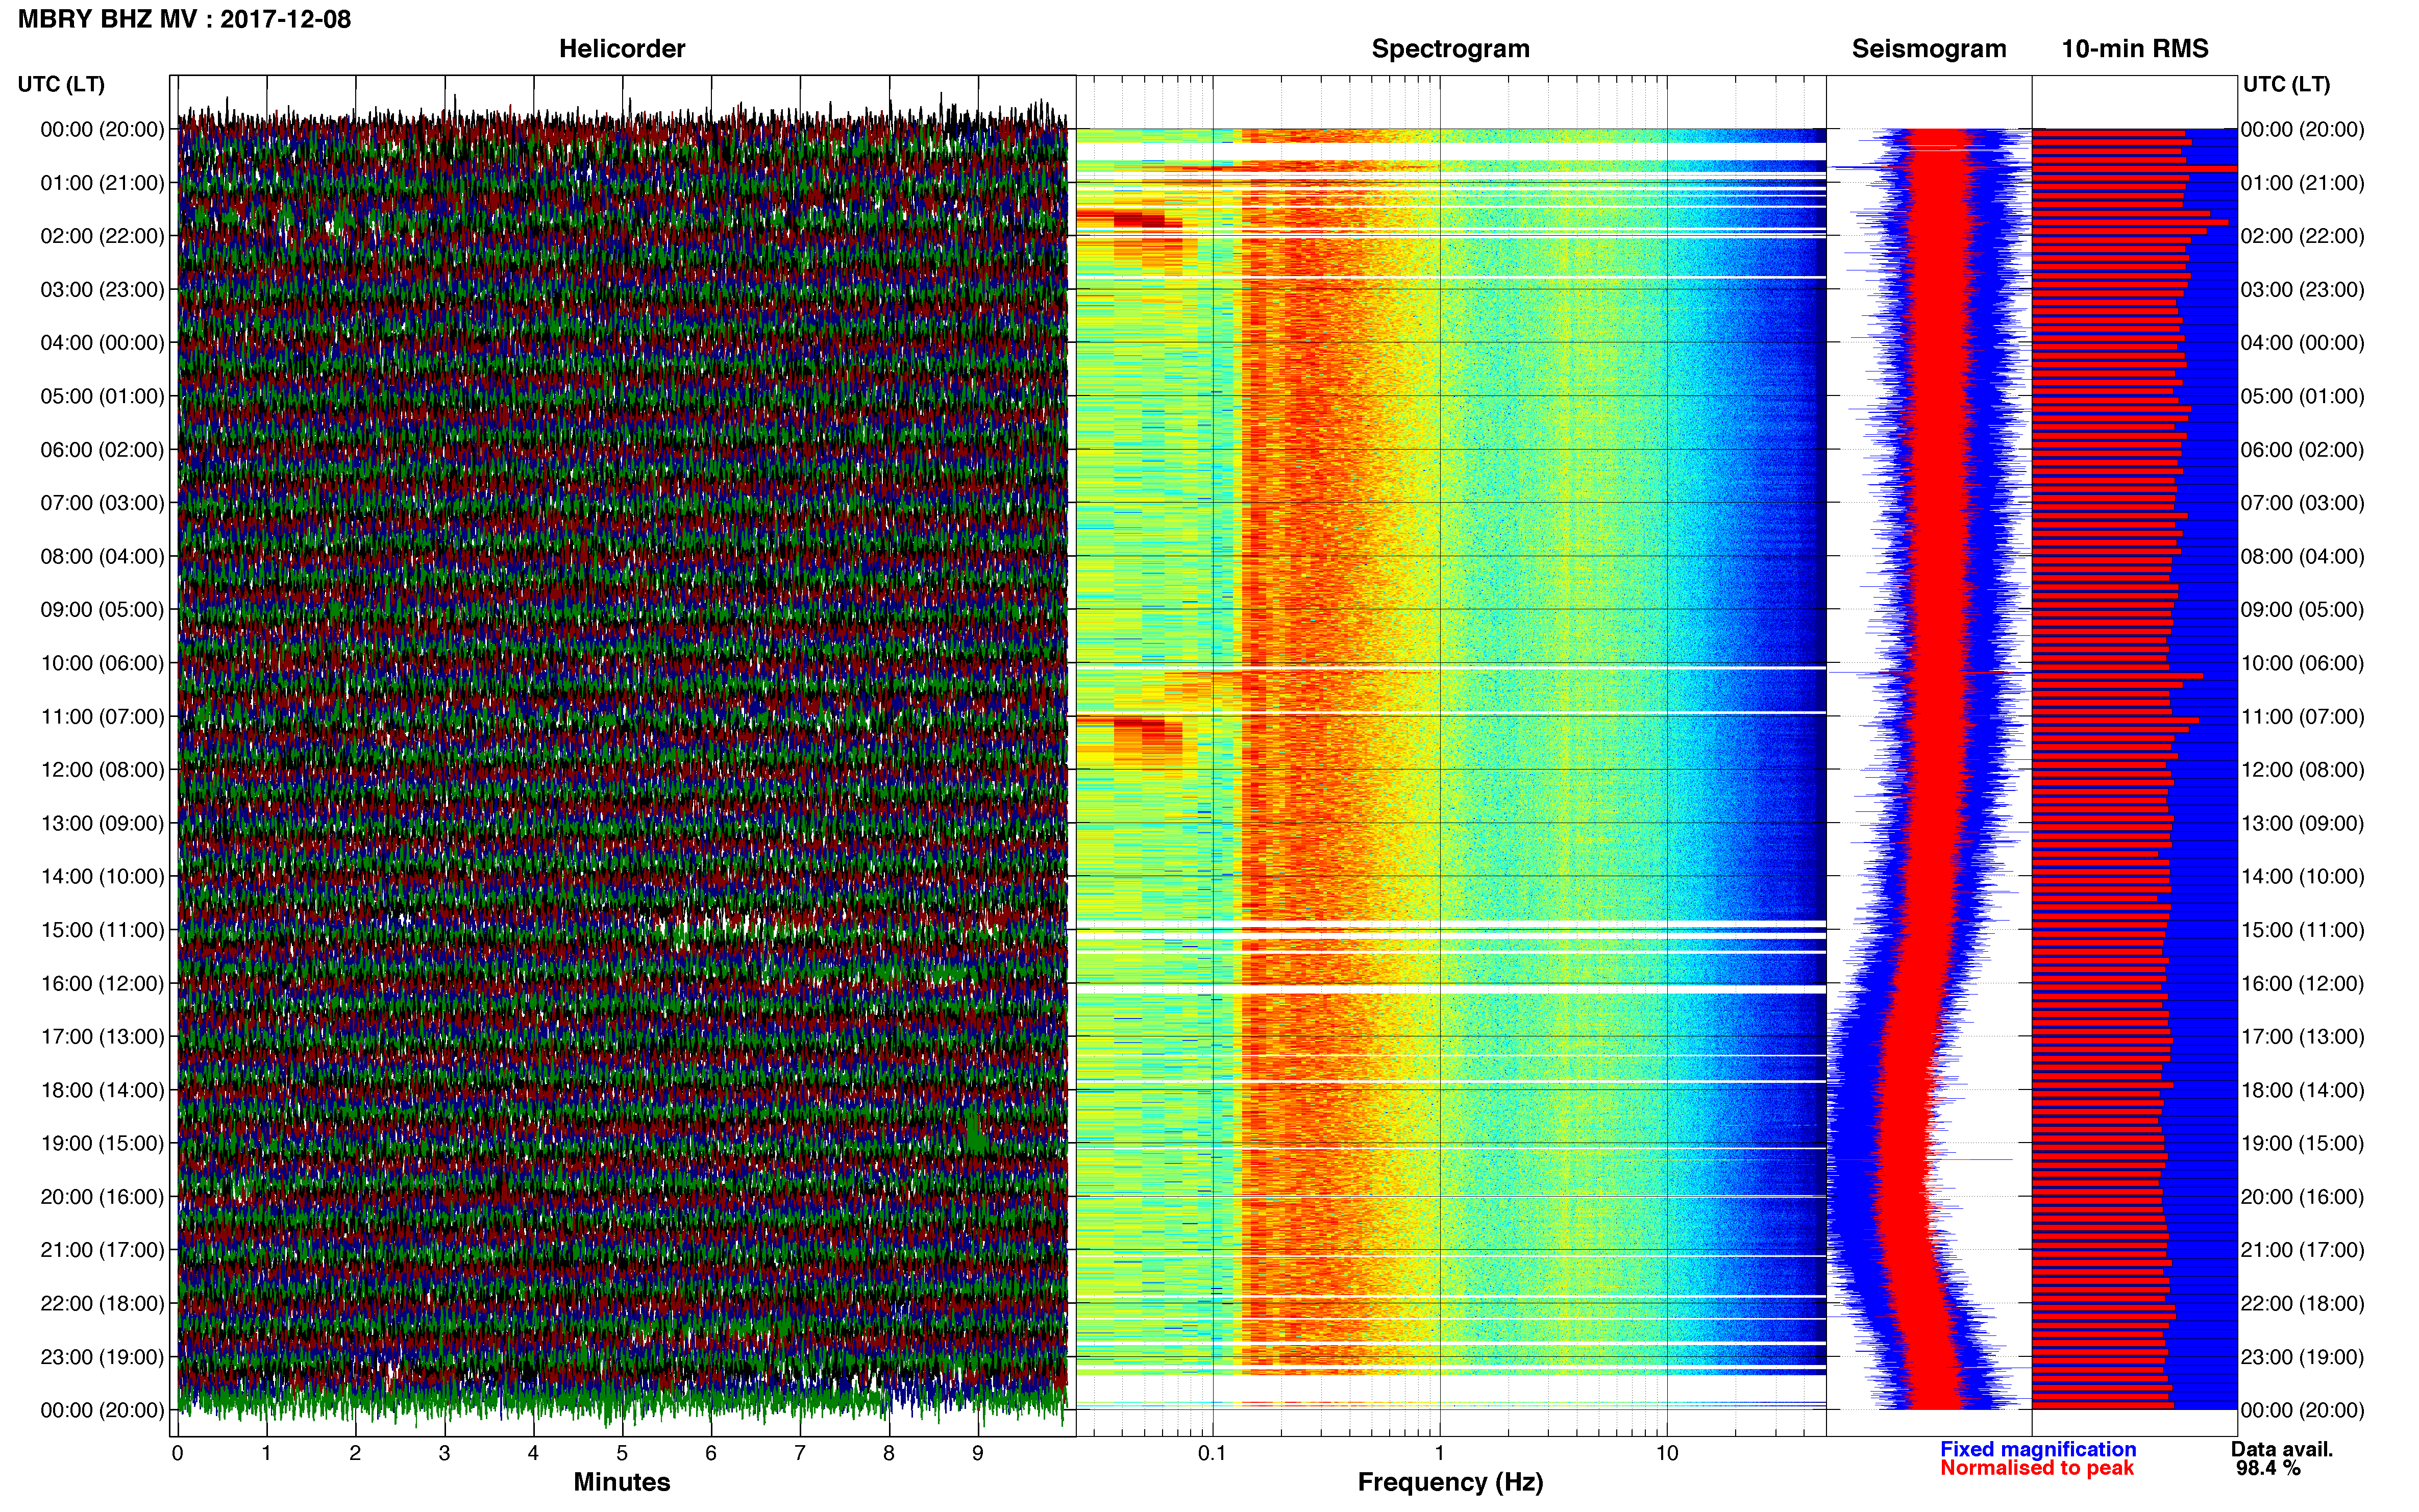Click right time label '23:00 (19:00)'
The height and width of the screenshot is (1512, 2419).
coord(2302,1357)
